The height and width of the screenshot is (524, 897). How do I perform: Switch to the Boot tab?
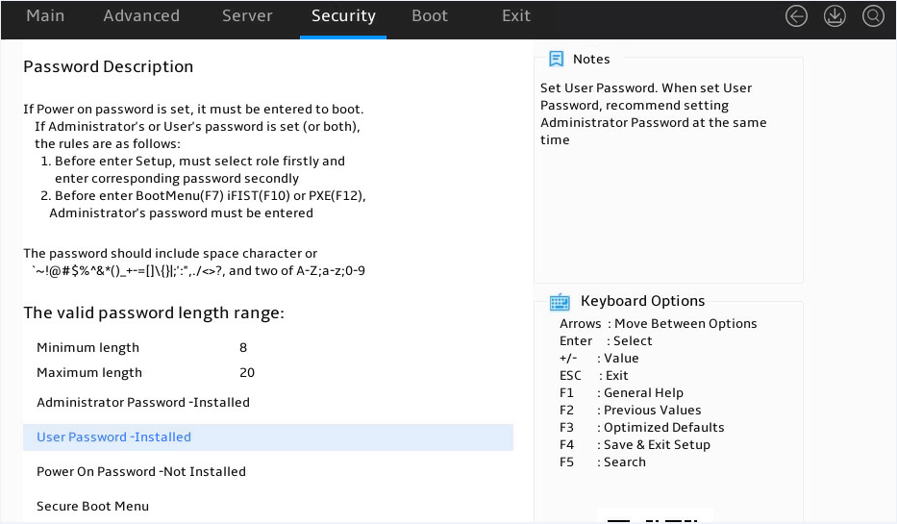coord(430,16)
